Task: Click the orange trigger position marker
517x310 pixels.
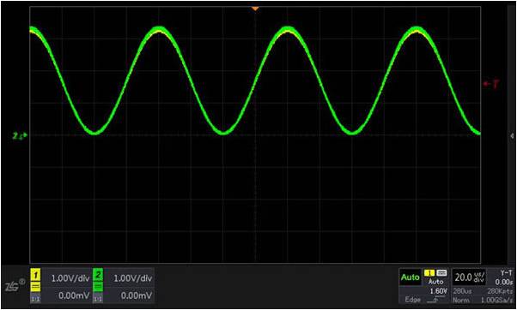Action: pyautogui.click(x=255, y=9)
